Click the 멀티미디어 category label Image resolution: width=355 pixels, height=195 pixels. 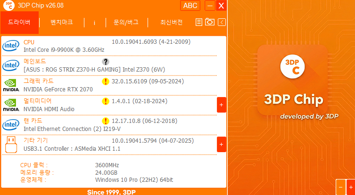pyautogui.click(x=38, y=101)
